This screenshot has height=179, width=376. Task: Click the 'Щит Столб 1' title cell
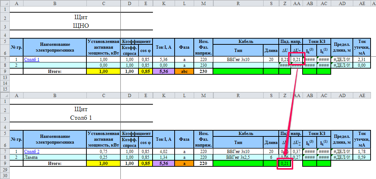click(x=81, y=118)
